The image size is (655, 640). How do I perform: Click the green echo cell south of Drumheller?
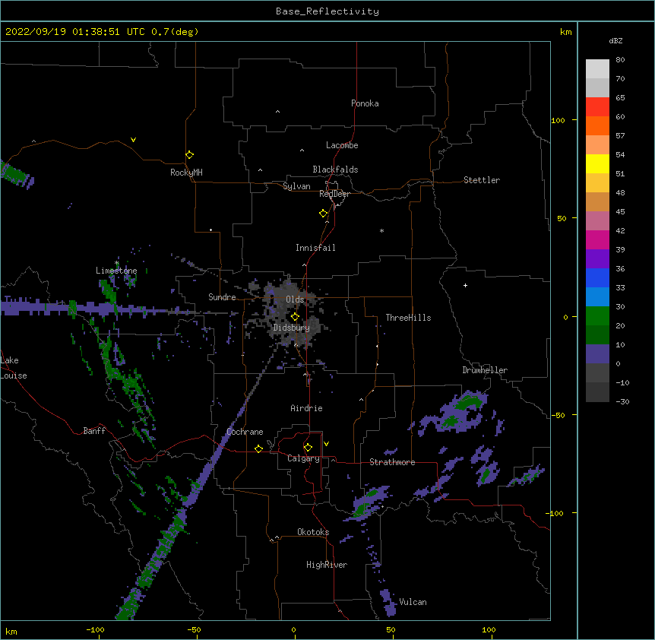click(x=469, y=403)
